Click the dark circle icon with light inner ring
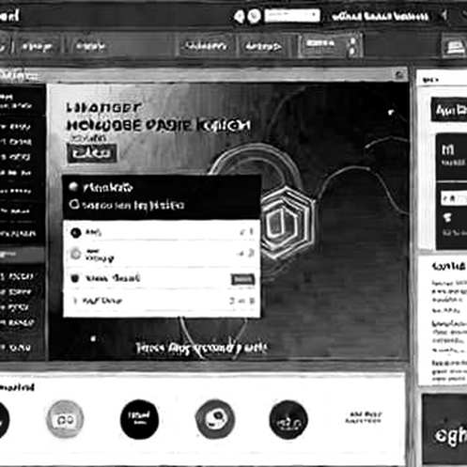467x467 pixels. point(215,419)
